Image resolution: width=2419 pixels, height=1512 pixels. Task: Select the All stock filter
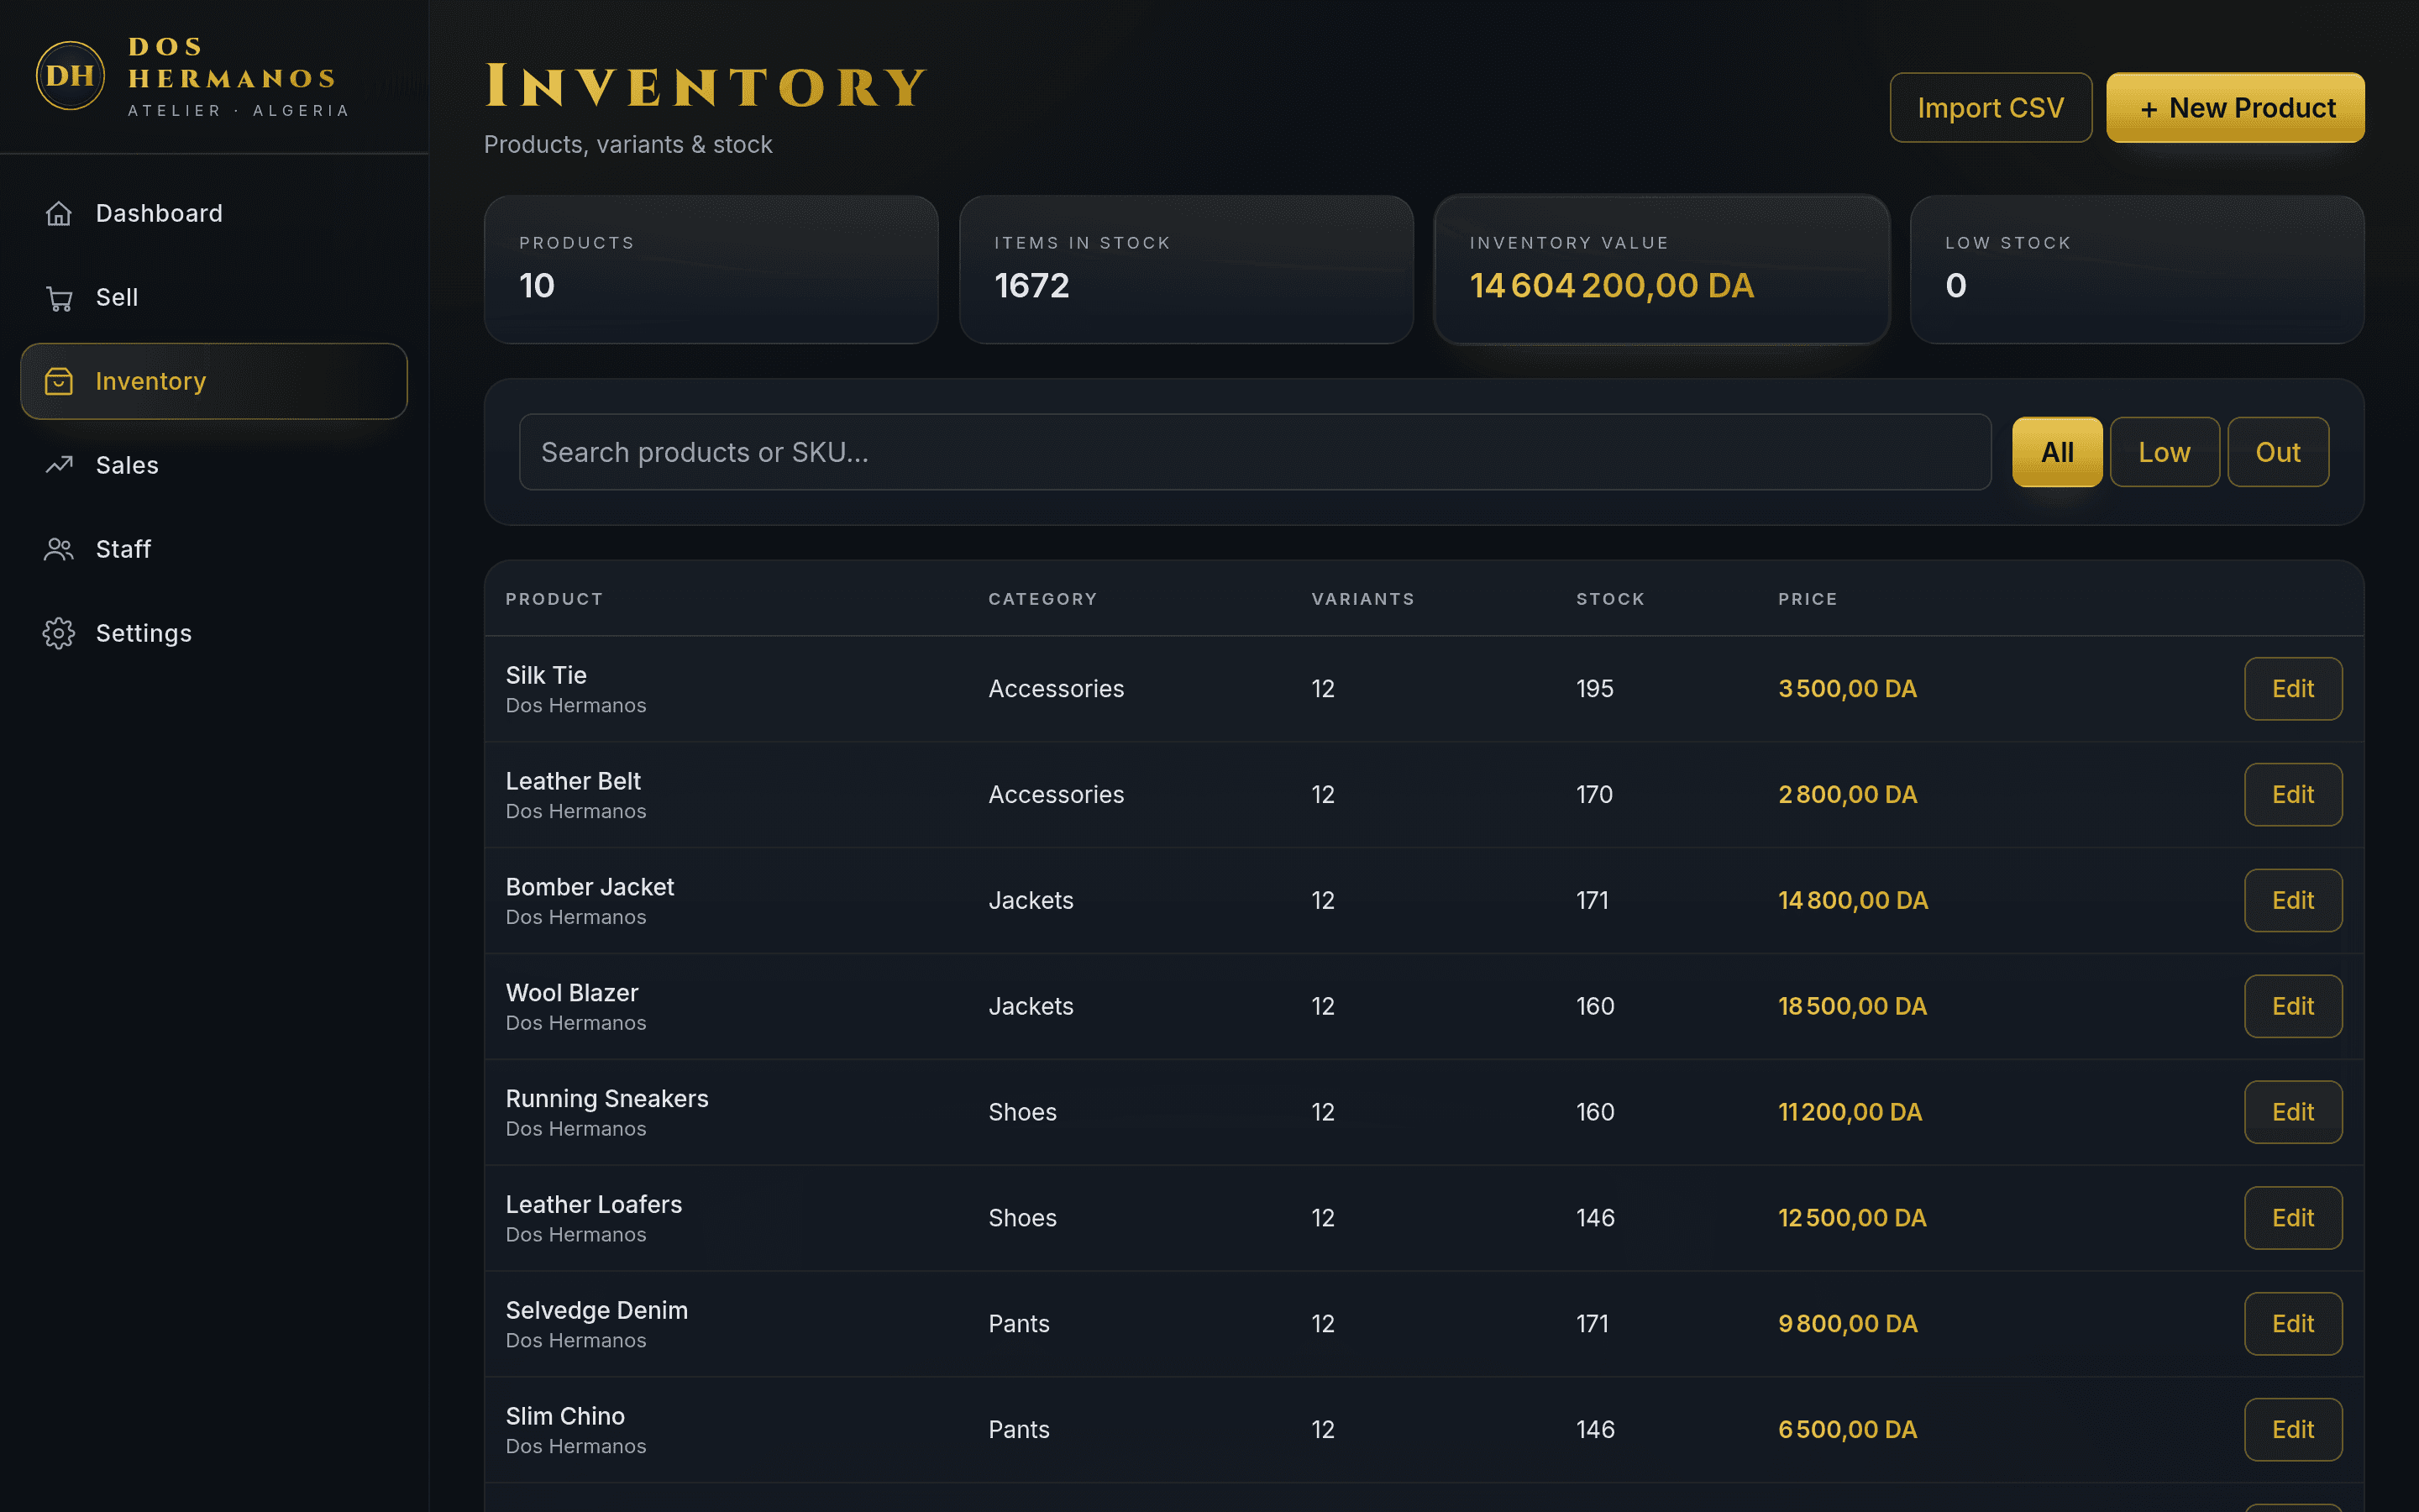pyautogui.click(x=2057, y=452)
